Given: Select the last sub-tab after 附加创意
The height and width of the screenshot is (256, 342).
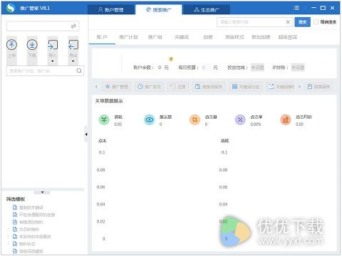Looking at the screenshot, I should pos(288,37).
